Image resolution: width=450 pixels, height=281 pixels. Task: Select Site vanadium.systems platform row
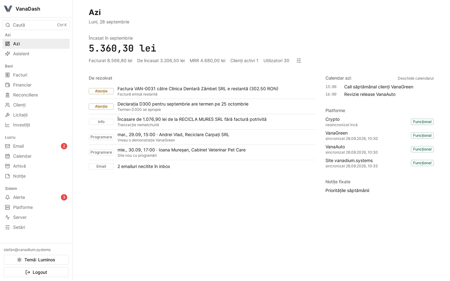379,163
